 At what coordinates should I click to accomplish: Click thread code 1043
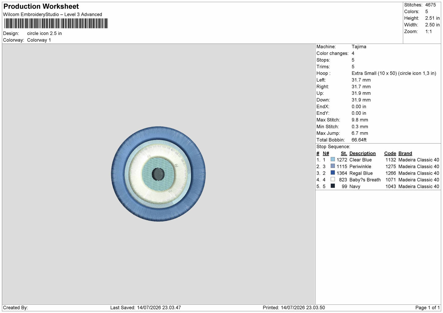click(x=391, y=186)
